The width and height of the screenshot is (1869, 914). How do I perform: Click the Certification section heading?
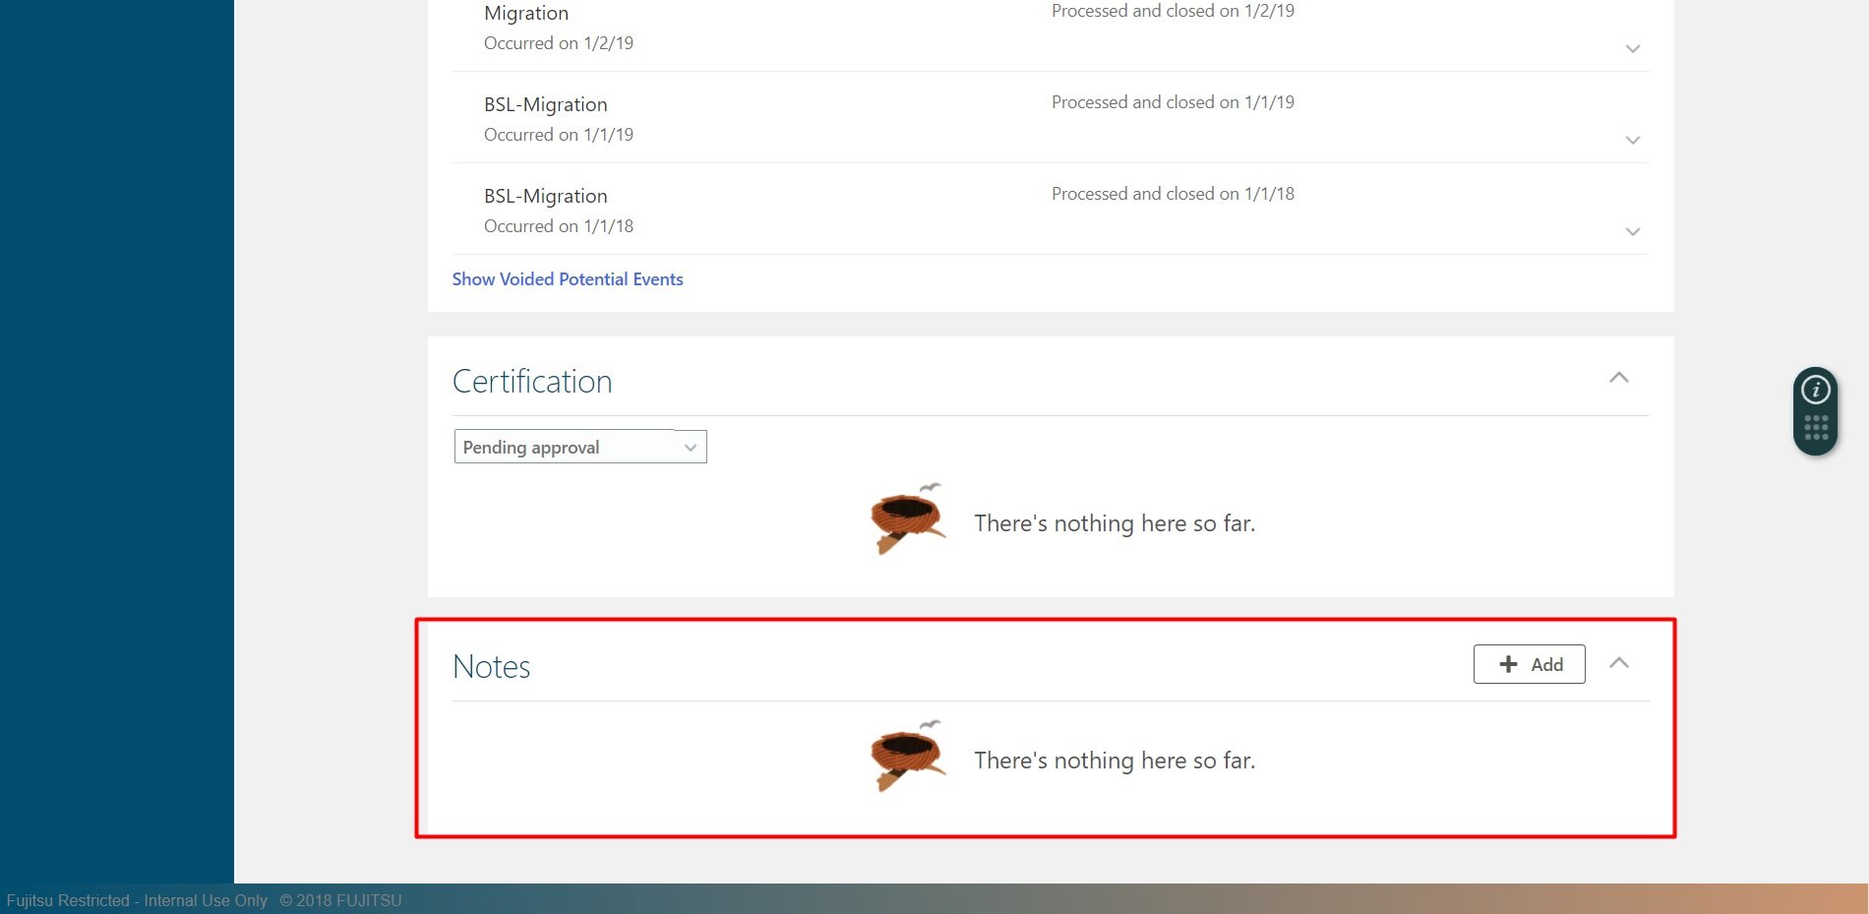coord(532,381)
